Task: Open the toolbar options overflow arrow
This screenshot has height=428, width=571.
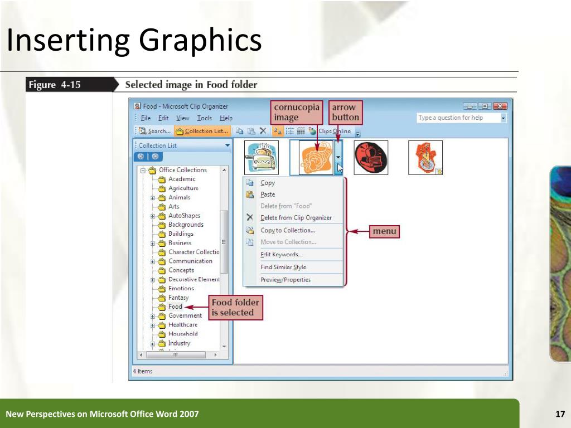Action: click(357, 134)
